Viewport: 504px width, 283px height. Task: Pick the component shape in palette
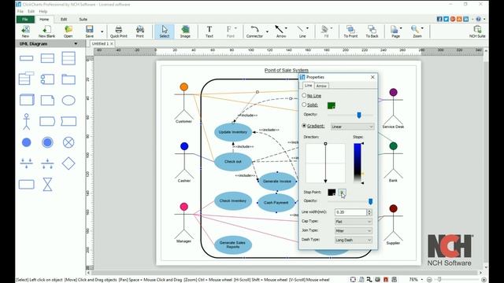coord(47,79)
